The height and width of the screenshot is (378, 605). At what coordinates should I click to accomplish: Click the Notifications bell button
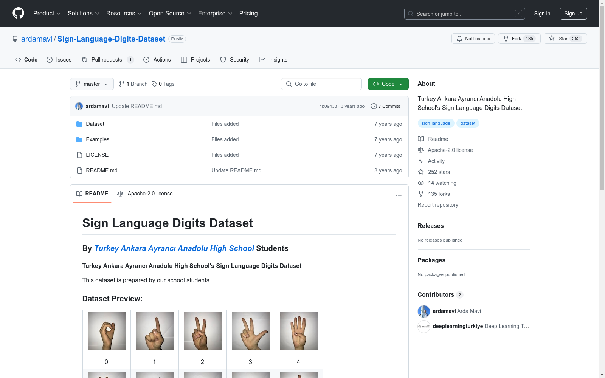click(473, 39)
